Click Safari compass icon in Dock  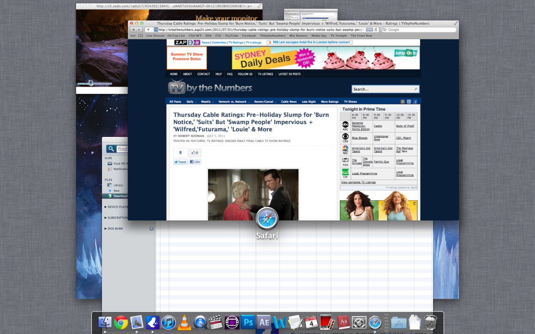click(x=375, y=322)
